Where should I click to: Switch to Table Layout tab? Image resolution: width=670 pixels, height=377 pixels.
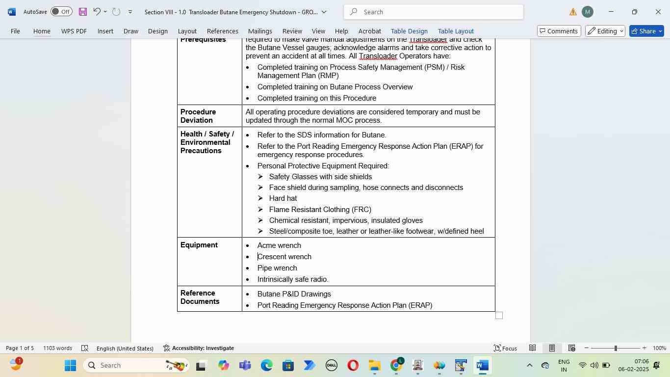click(456, 31)
